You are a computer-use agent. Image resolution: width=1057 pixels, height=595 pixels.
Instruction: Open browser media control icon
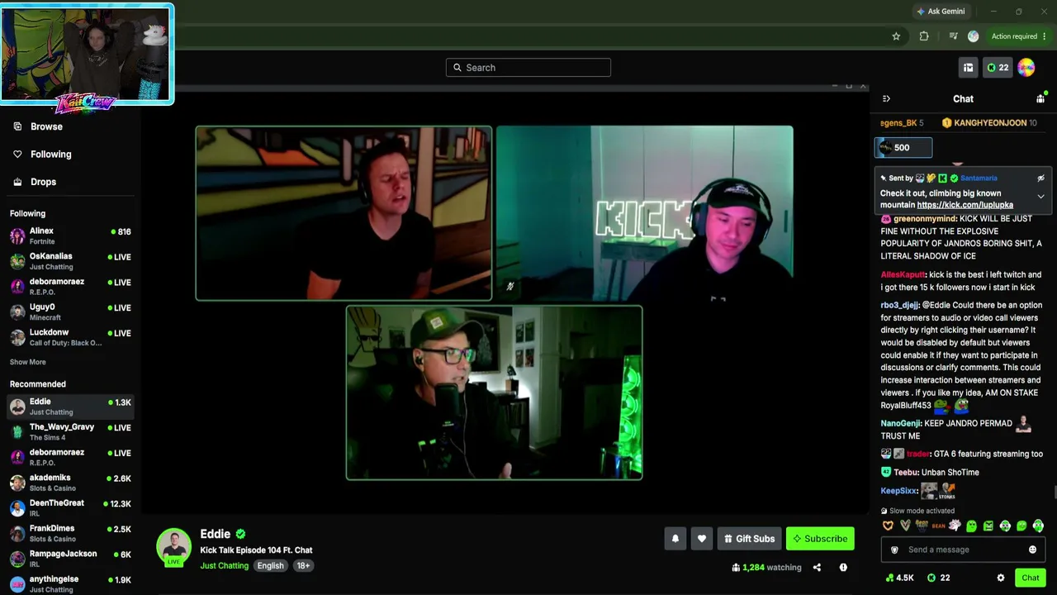(x=953, y=36)
